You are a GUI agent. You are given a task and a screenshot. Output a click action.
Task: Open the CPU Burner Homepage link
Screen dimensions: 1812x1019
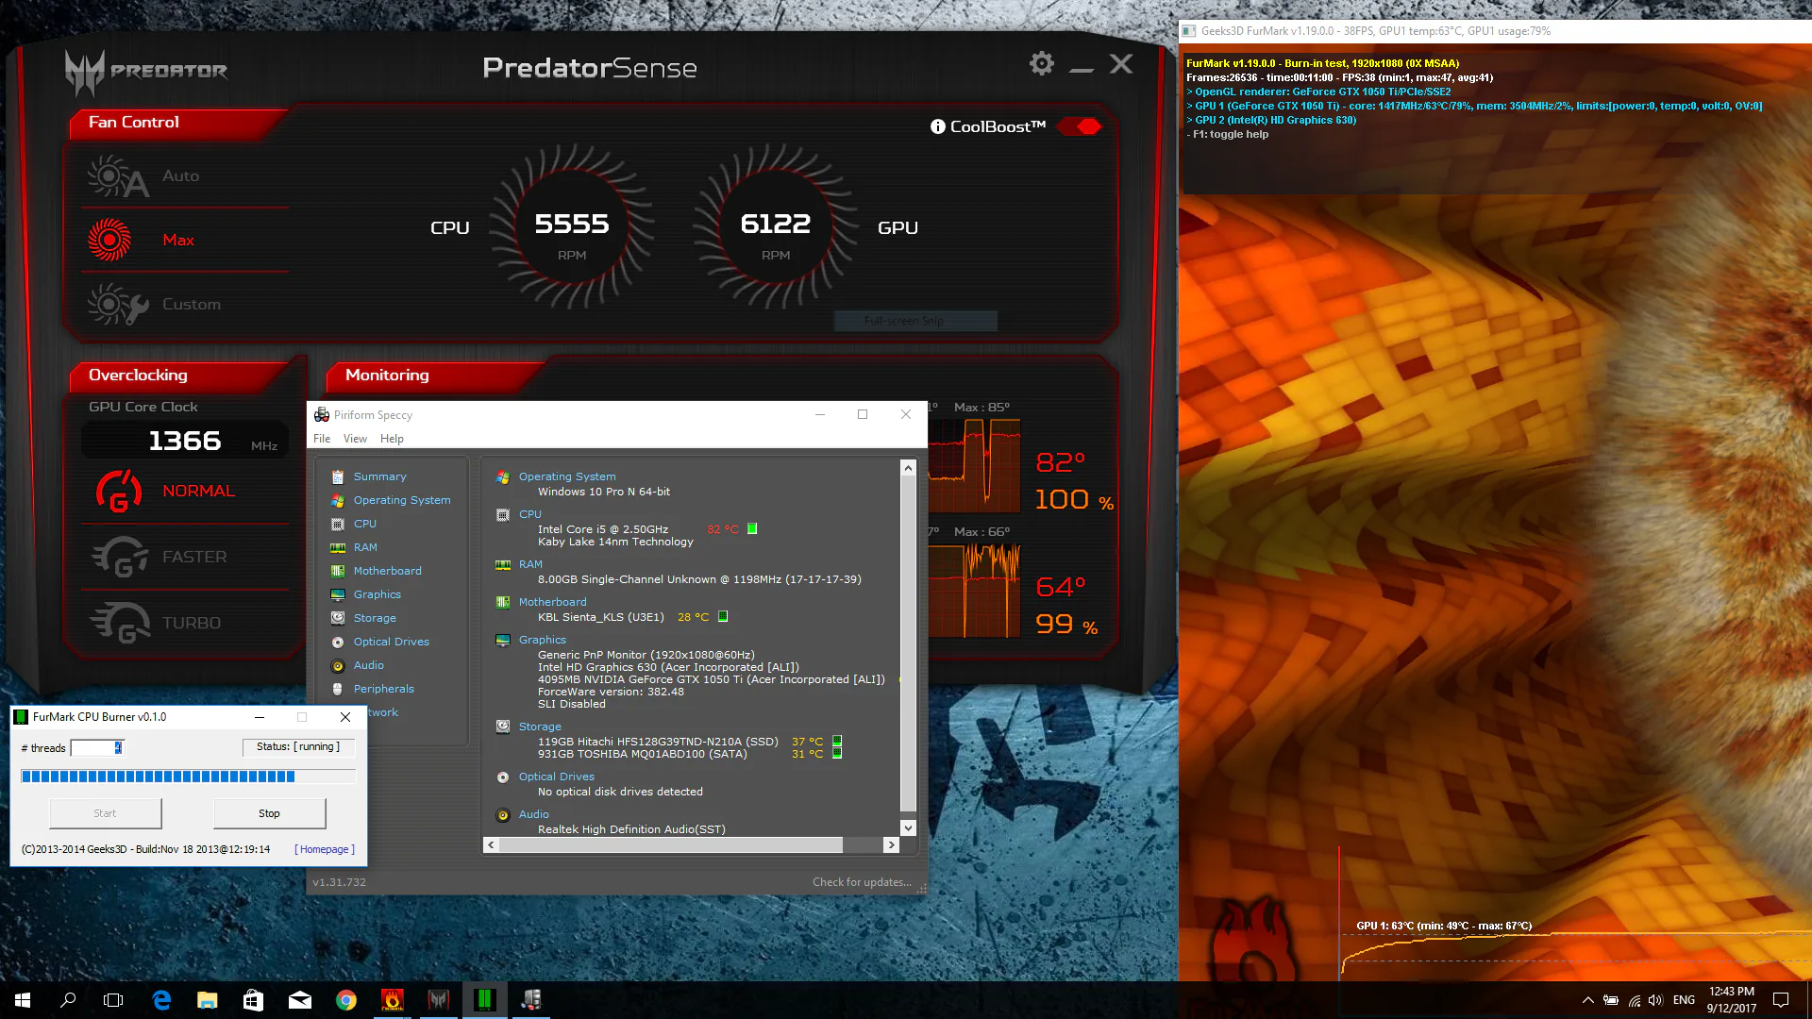(325, 849)
